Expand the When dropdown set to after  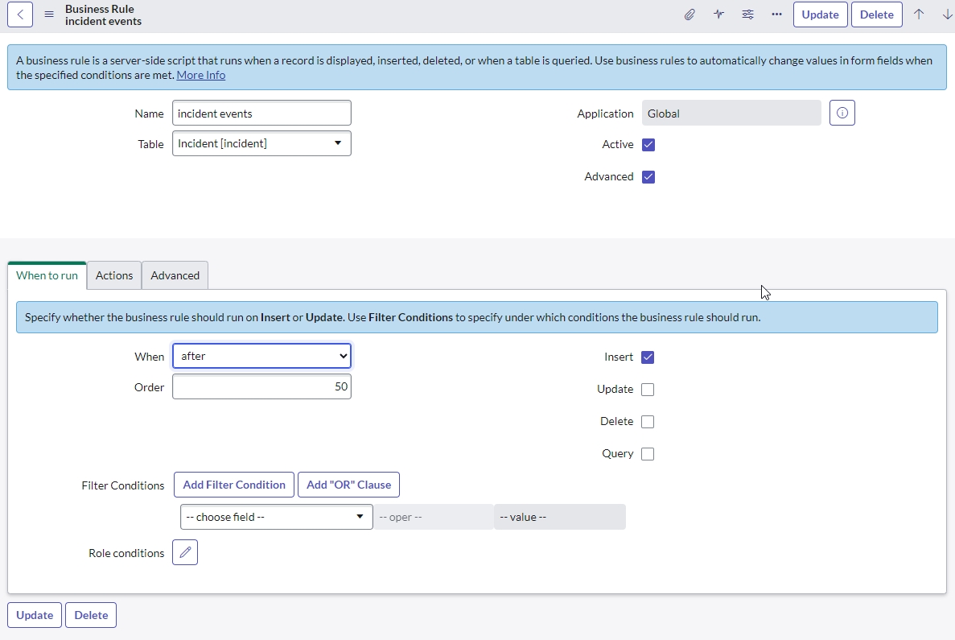pos(261,356)
